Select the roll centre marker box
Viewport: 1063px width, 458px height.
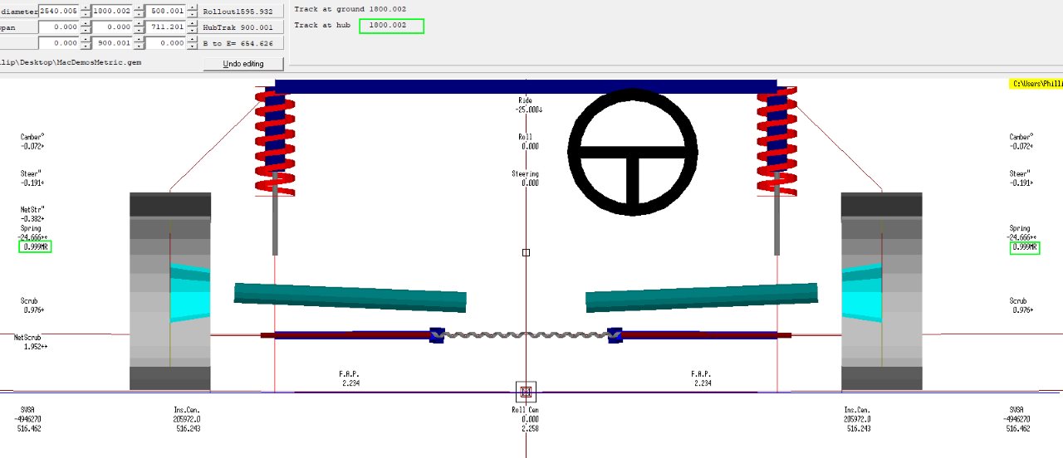point(526,392)
